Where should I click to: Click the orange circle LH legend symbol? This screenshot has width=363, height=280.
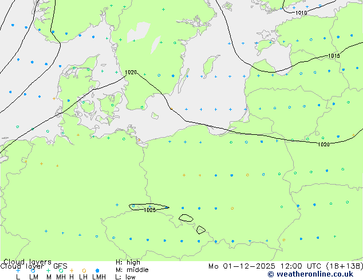click(84, 270)
